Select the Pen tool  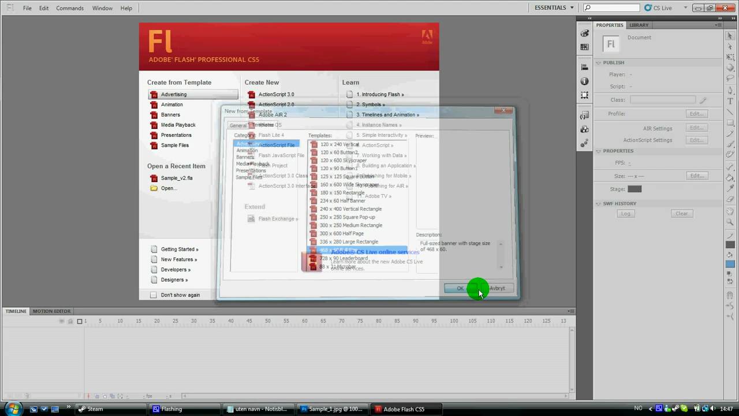pos(730,90)
